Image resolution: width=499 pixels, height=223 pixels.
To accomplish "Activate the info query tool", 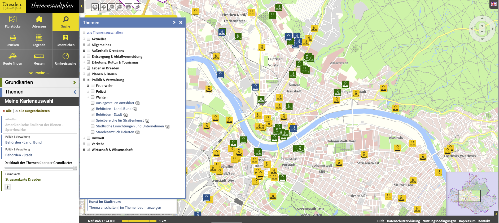I will [128, 7].
